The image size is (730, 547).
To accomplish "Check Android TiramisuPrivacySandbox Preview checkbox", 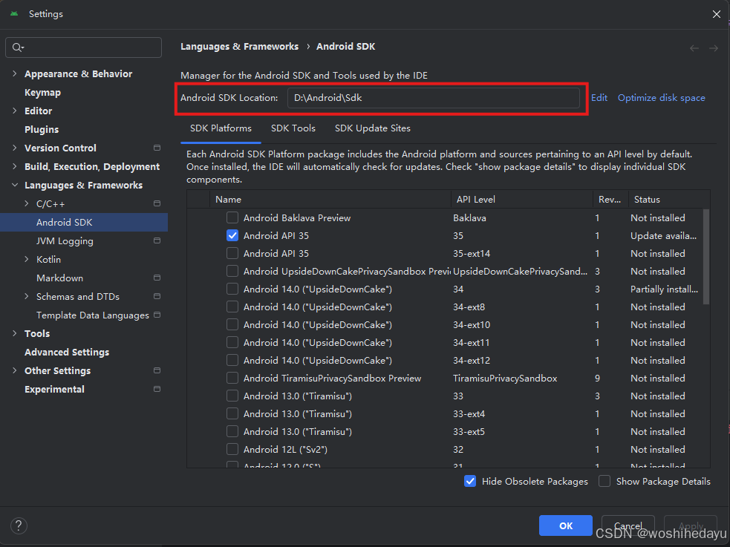I will [232, 379].
